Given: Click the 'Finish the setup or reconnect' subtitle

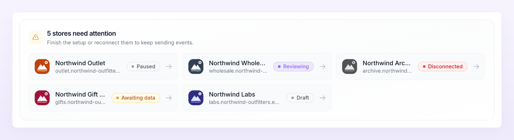Looking at the screenshot, I should tap(120, 43).
